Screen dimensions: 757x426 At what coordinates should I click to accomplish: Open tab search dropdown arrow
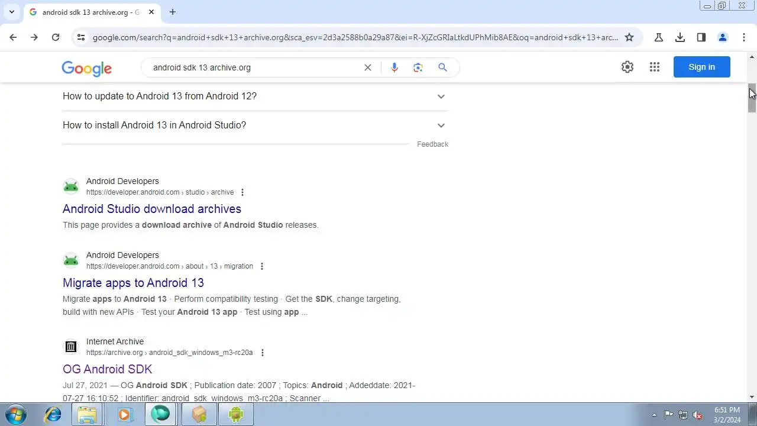(11, 12)
